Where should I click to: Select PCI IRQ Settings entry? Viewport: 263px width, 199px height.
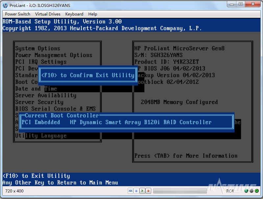coord(41,62)
